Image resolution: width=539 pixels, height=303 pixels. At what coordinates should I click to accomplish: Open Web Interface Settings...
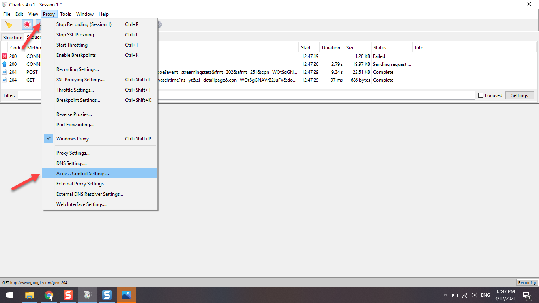[x=99, y=204]
